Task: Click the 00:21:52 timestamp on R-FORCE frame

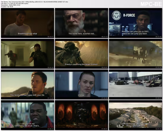Action: pyautogui.click(x=159, y=37)
